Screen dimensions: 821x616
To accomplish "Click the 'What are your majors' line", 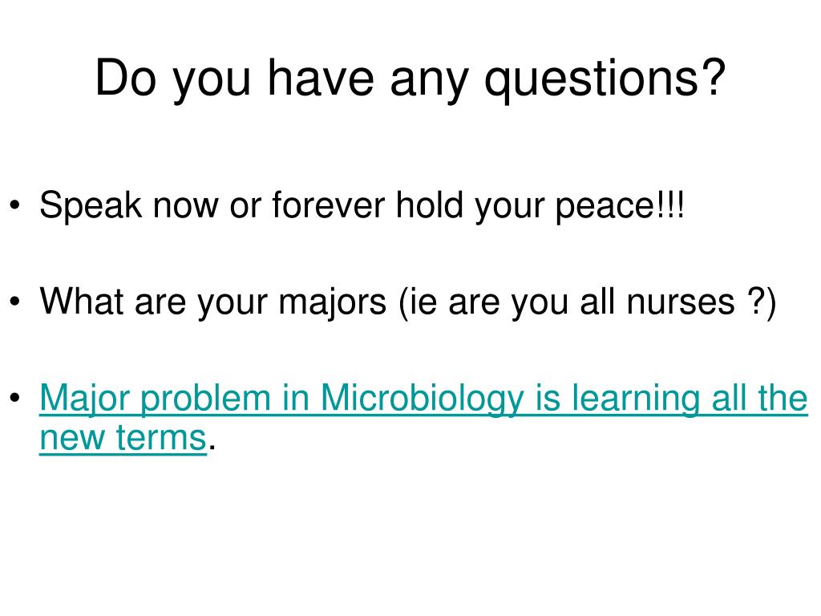I will pos(408,302).
